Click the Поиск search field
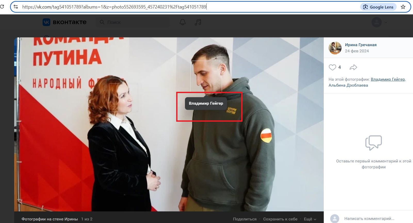Screen dimensions: 413x223 click(133, 22)
